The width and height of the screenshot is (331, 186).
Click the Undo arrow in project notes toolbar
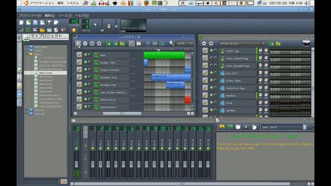222,127
